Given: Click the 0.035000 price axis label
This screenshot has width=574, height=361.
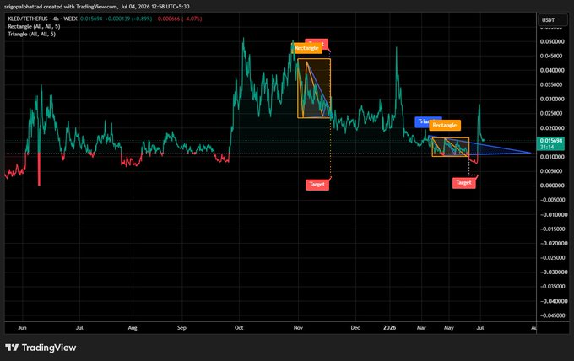Looking at the screenshot, I should click(x=552, y=85).
